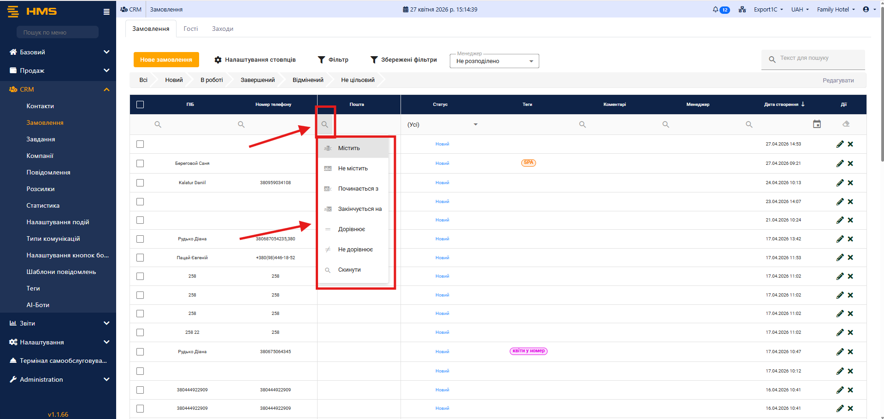Click the search icon in the Пошта filter
Screen dimensions: 884x419
point(325,124)
